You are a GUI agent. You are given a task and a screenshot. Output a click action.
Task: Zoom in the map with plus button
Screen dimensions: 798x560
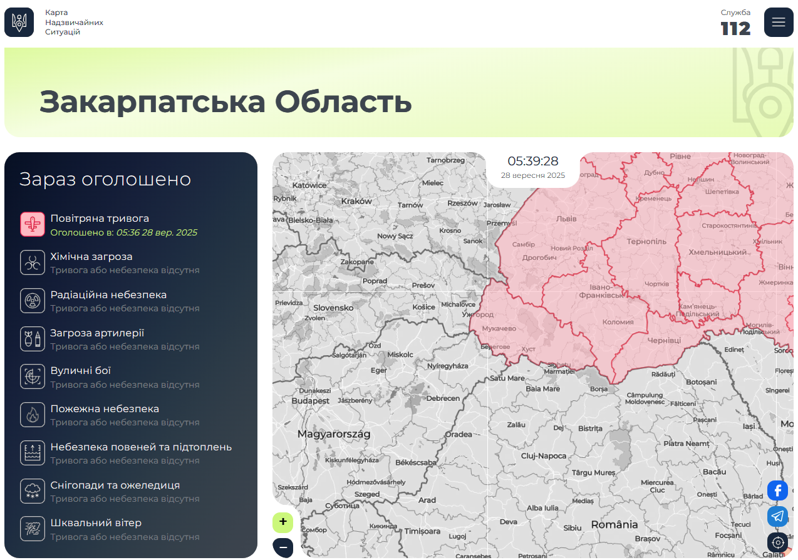coord(283,522)
